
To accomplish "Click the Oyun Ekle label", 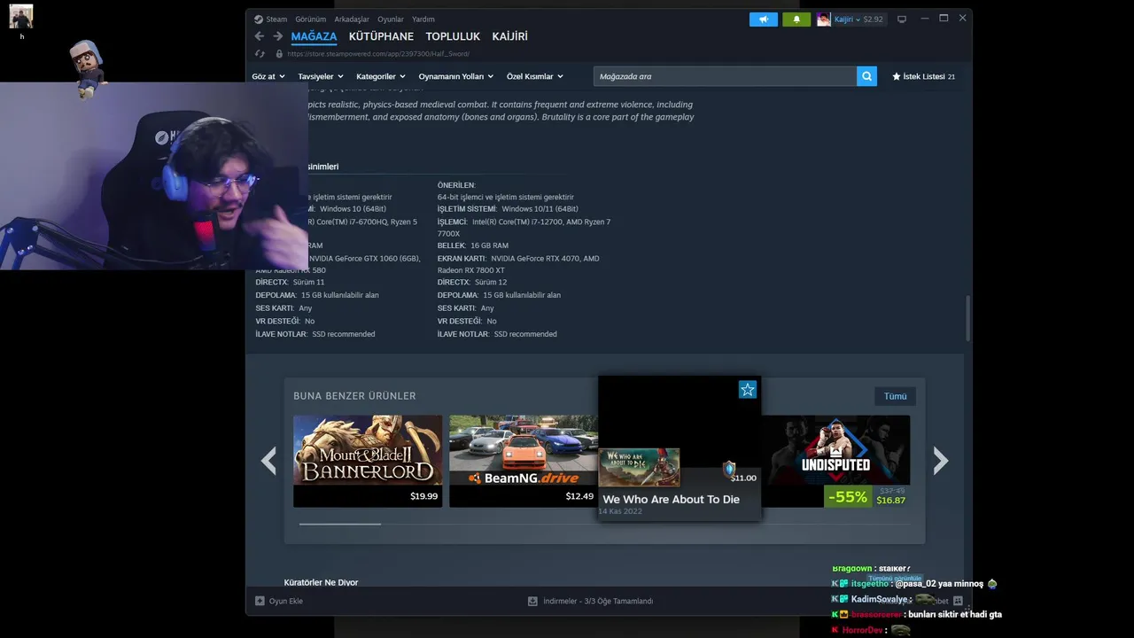I will [x=286, y=601].
